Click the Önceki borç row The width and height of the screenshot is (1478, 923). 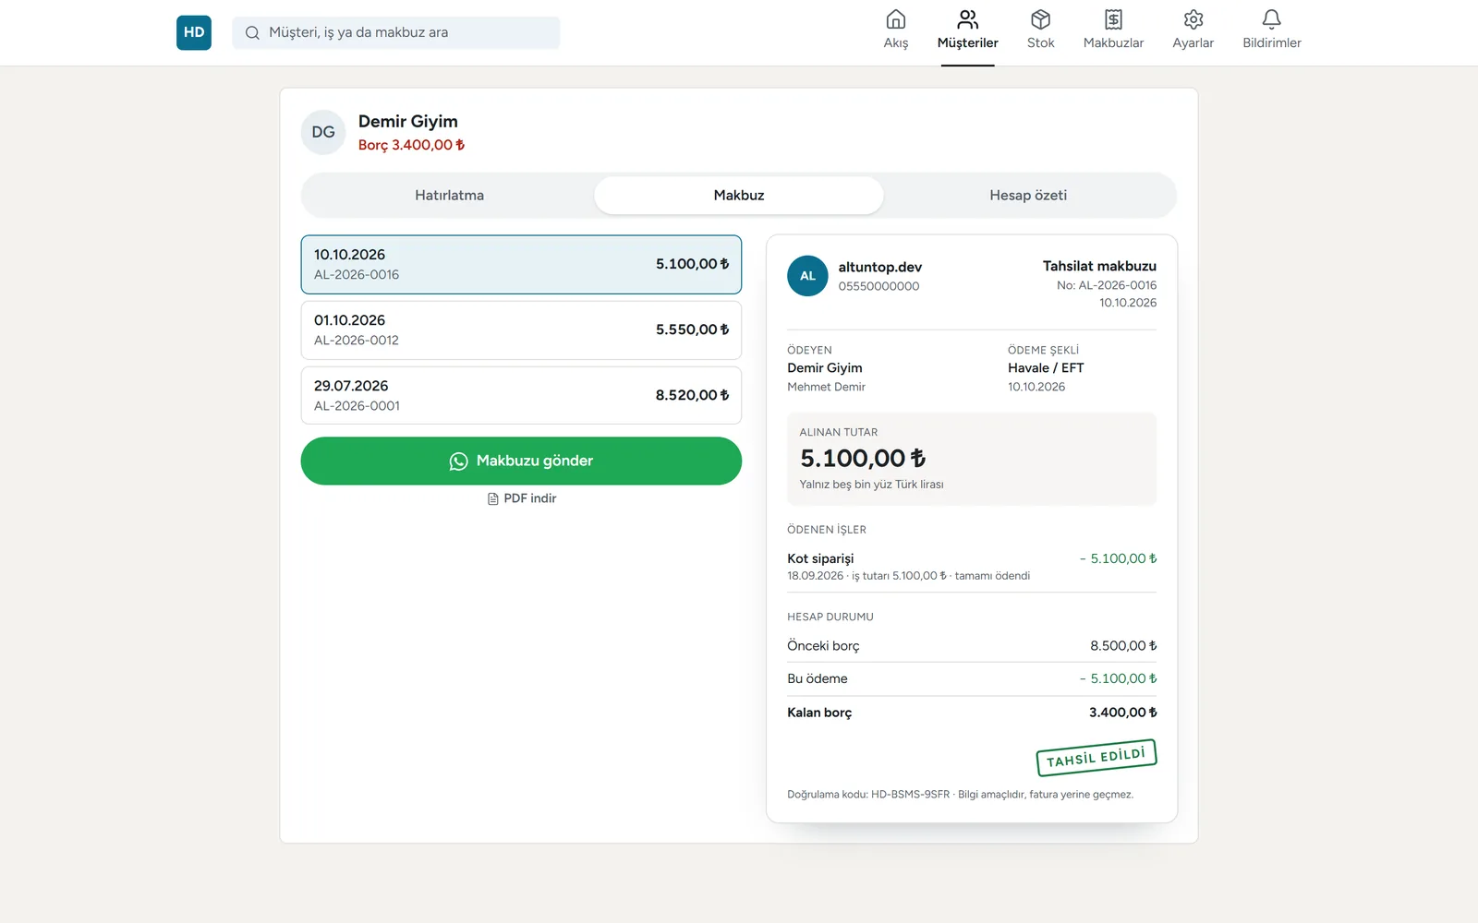(x=972, y=646)
